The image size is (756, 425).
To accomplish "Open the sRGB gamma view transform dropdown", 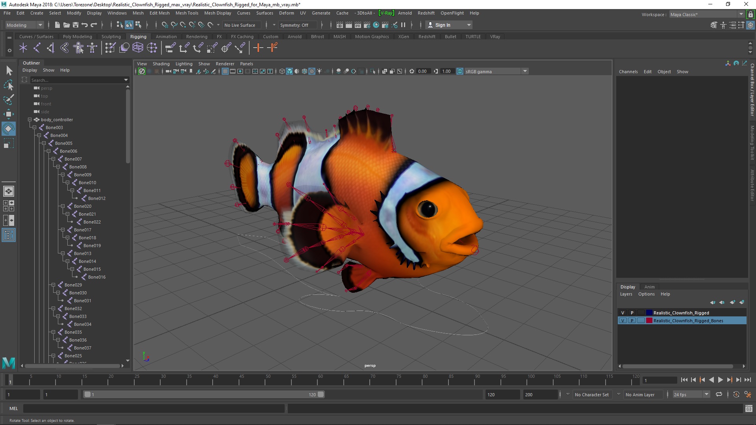I will (496, 71).
